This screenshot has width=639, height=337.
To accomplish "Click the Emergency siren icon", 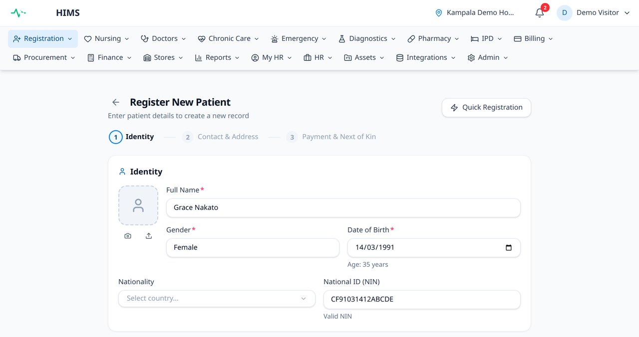I will 275,39.
